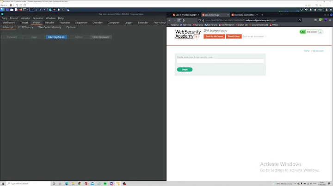Switch to Kali workspace 3

pyautogui.click(x=40, y=10)
